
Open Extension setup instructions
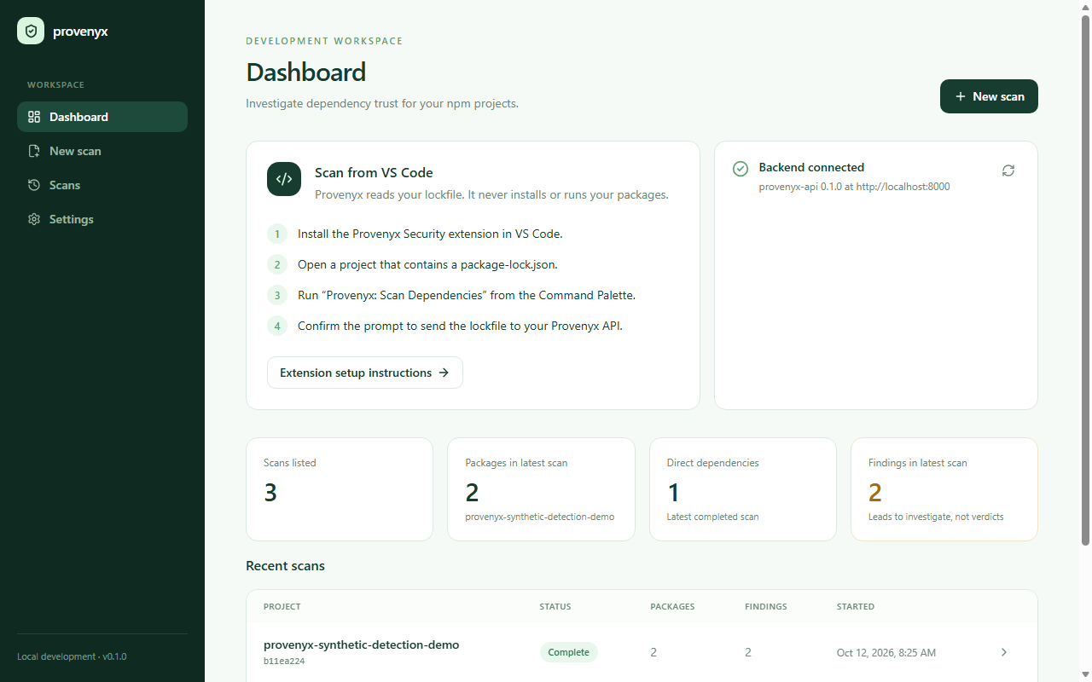pos(365,373)
